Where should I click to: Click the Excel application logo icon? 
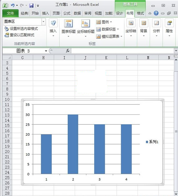tap(5, 6)
